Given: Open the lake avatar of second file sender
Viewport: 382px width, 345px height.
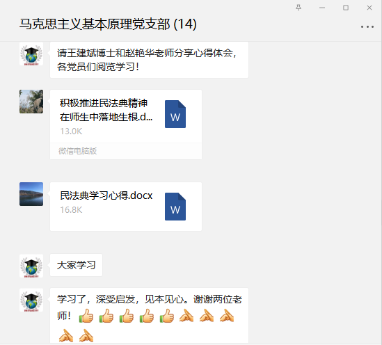Looking at the screenshot, I should [x=31, y=194].
